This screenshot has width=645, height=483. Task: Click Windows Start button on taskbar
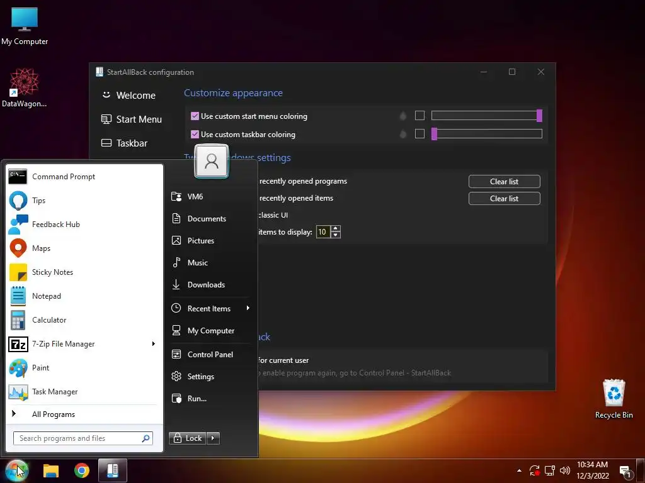click(x=17, y=470)
